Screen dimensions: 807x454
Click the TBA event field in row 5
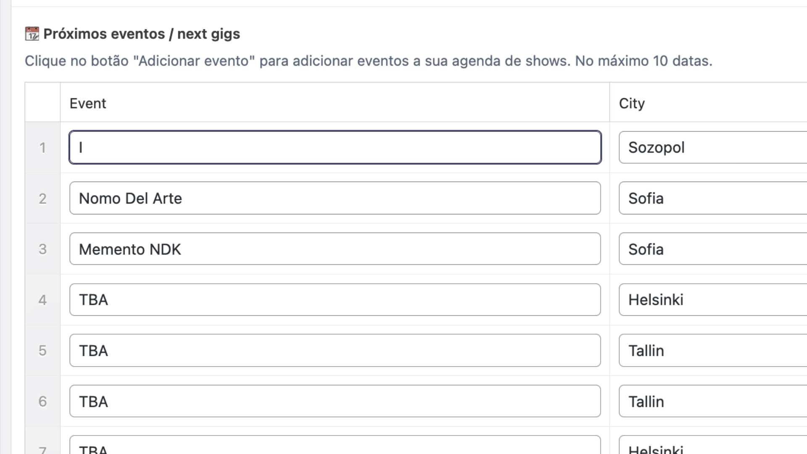[x=335, y=351]
